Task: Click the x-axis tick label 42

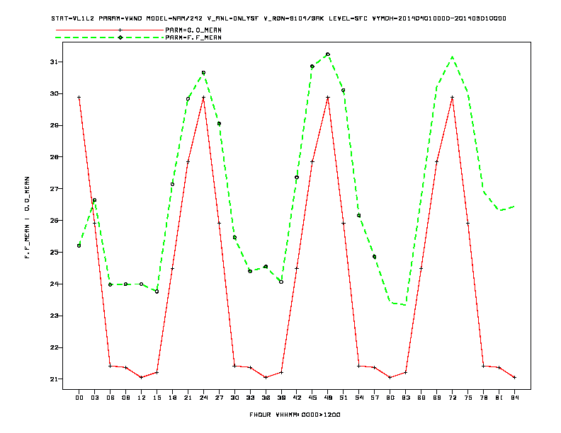Action: pos(297,398)
